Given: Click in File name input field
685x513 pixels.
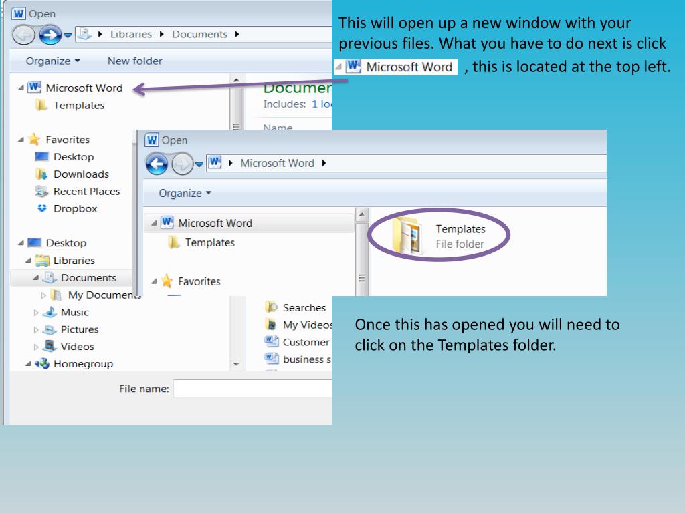Looking at the screenshot, I should point(252,389).
